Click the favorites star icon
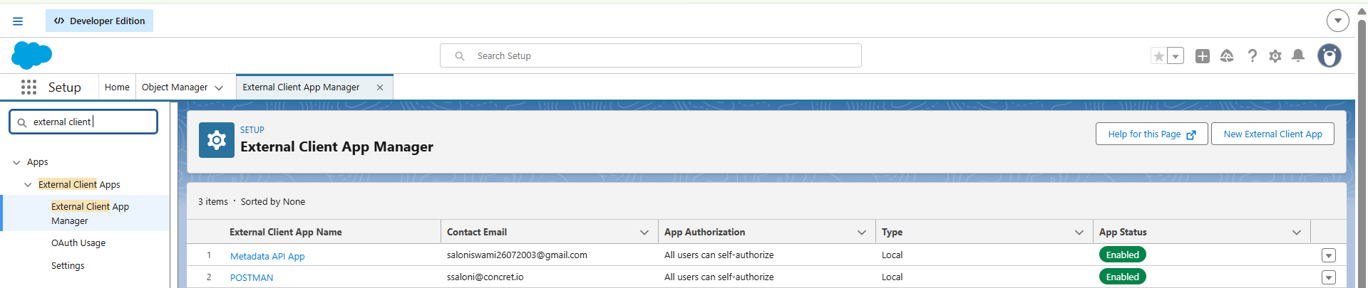This screenshot has width=1368, height=288. click(1159, 55)
